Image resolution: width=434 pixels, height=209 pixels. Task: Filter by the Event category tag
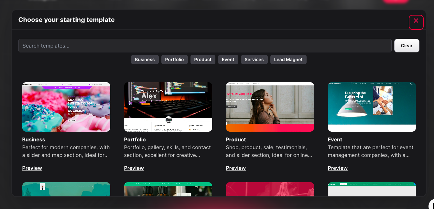click(228, 60)
